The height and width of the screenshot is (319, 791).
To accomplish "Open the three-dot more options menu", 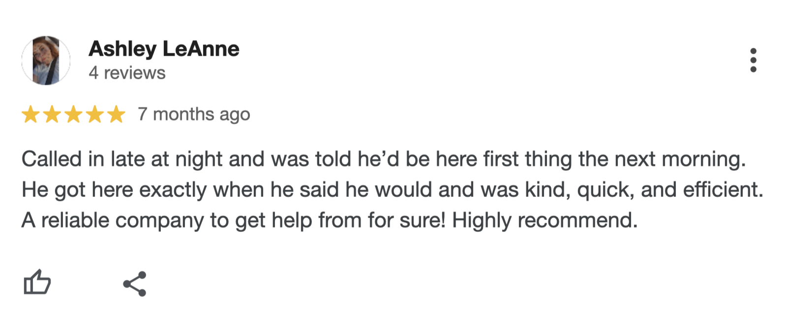I will [753, 61].
